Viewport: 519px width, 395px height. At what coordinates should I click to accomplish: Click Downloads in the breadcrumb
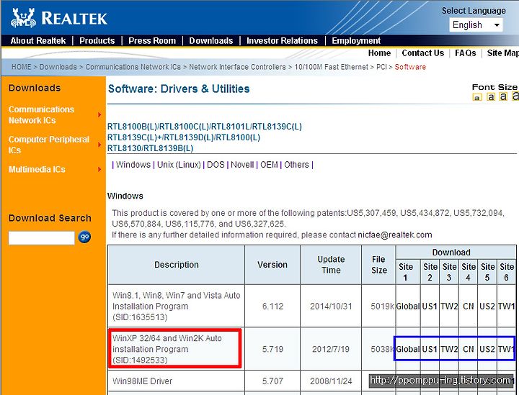click(58, 67)
